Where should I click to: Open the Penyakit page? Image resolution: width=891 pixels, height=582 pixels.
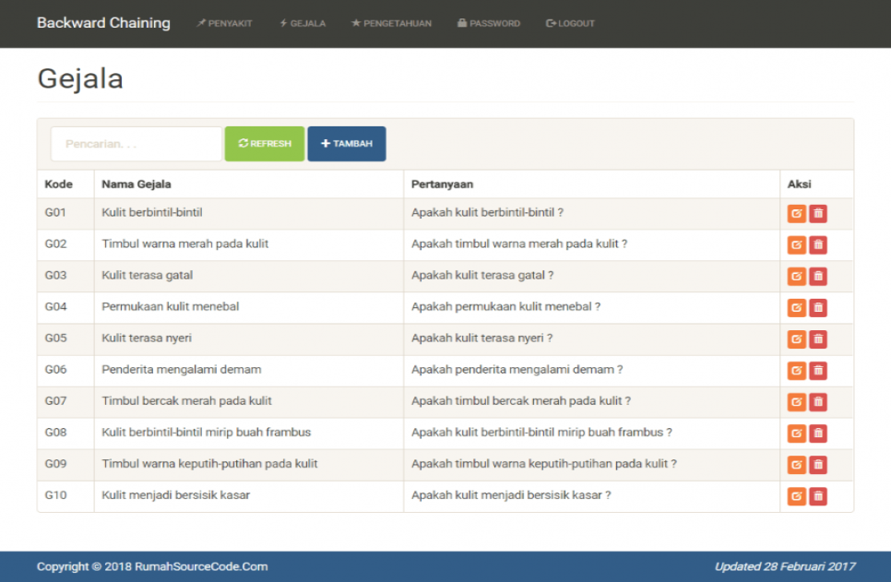[224, 23]
